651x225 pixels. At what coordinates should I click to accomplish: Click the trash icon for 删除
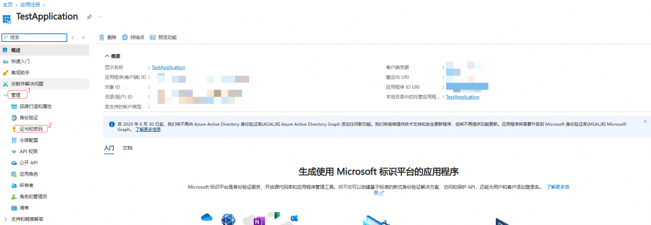(102, 37)
